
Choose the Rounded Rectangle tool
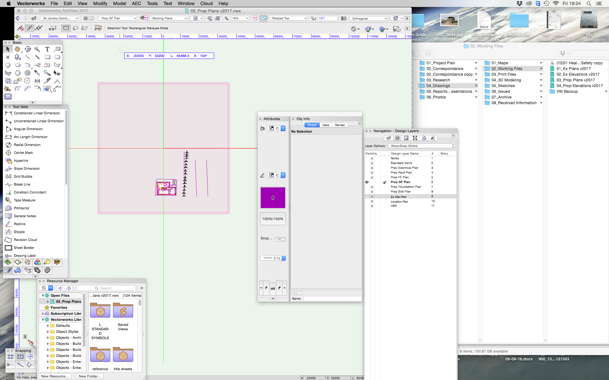[x=57, y=57]
